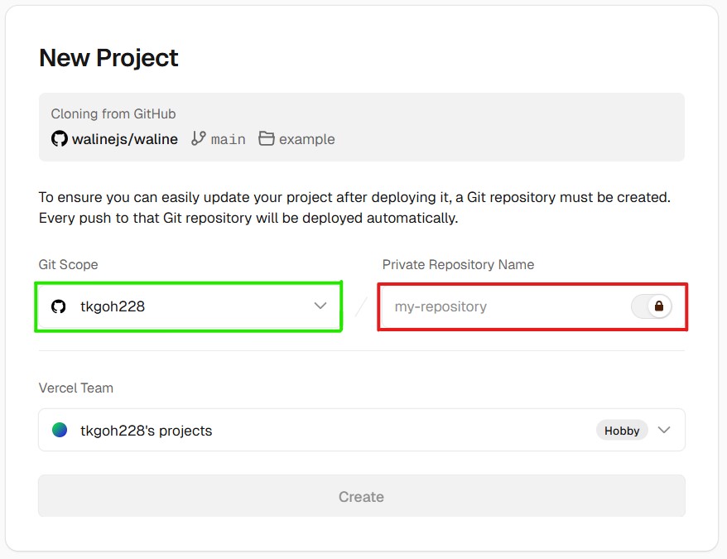The image size is (727, 559).
Task: Click the New Project heading
Action: click(x=108, y=58)
